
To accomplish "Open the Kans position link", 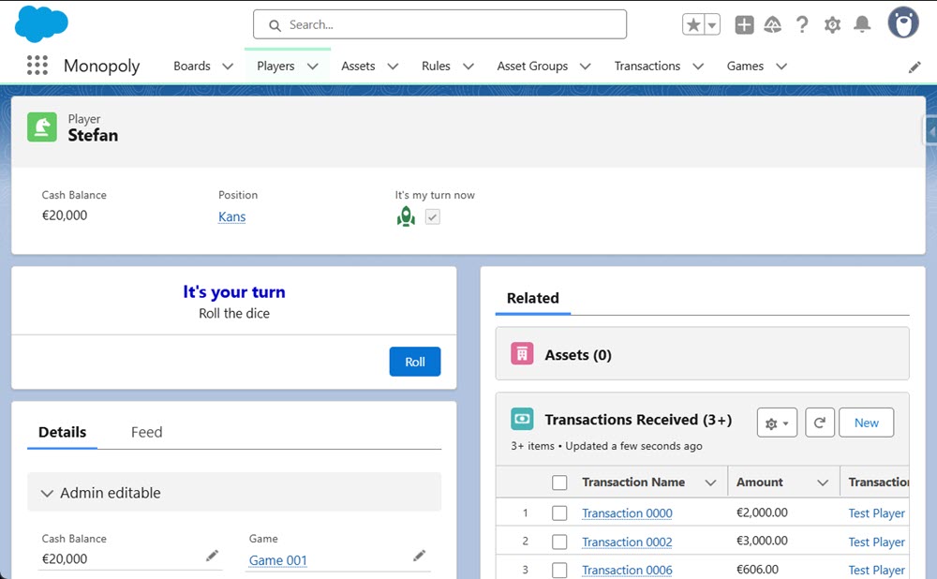I will click(x=231, y=216).
